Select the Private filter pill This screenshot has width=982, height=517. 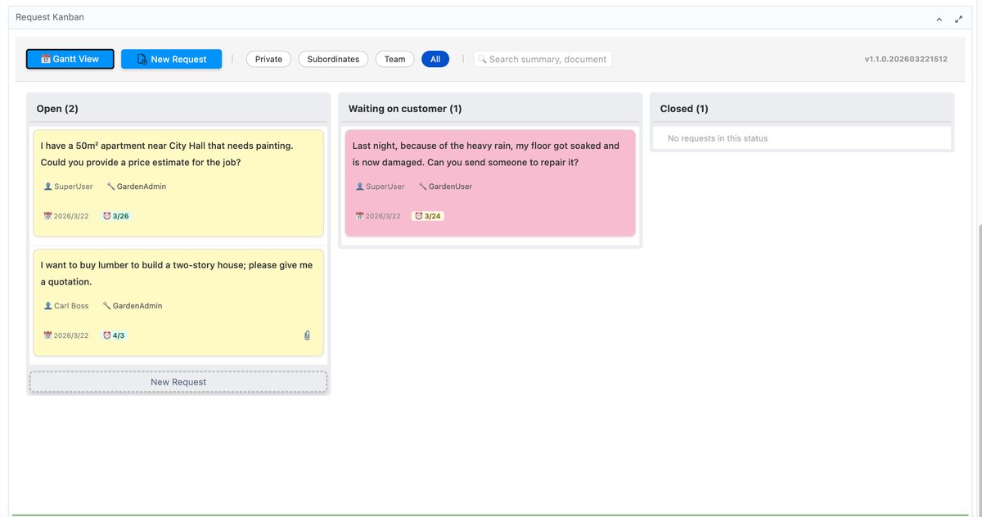(x=268, y=59)
